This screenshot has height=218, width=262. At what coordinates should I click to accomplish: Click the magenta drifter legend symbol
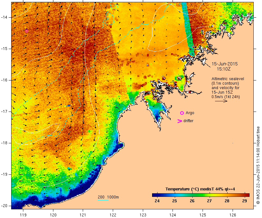click(180, 121)
